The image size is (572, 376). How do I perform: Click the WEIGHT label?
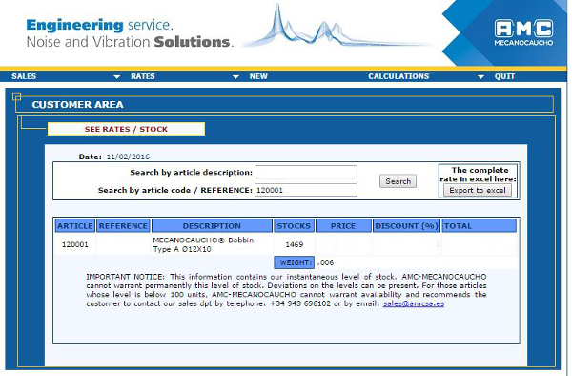tap(294, 262)
